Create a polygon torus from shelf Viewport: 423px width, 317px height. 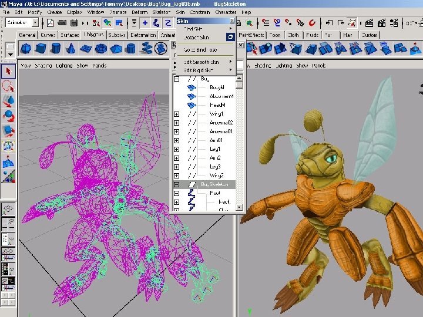pos(100,49)
